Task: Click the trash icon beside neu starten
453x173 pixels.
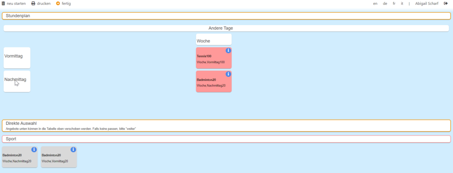Action: tap(4, 4)
